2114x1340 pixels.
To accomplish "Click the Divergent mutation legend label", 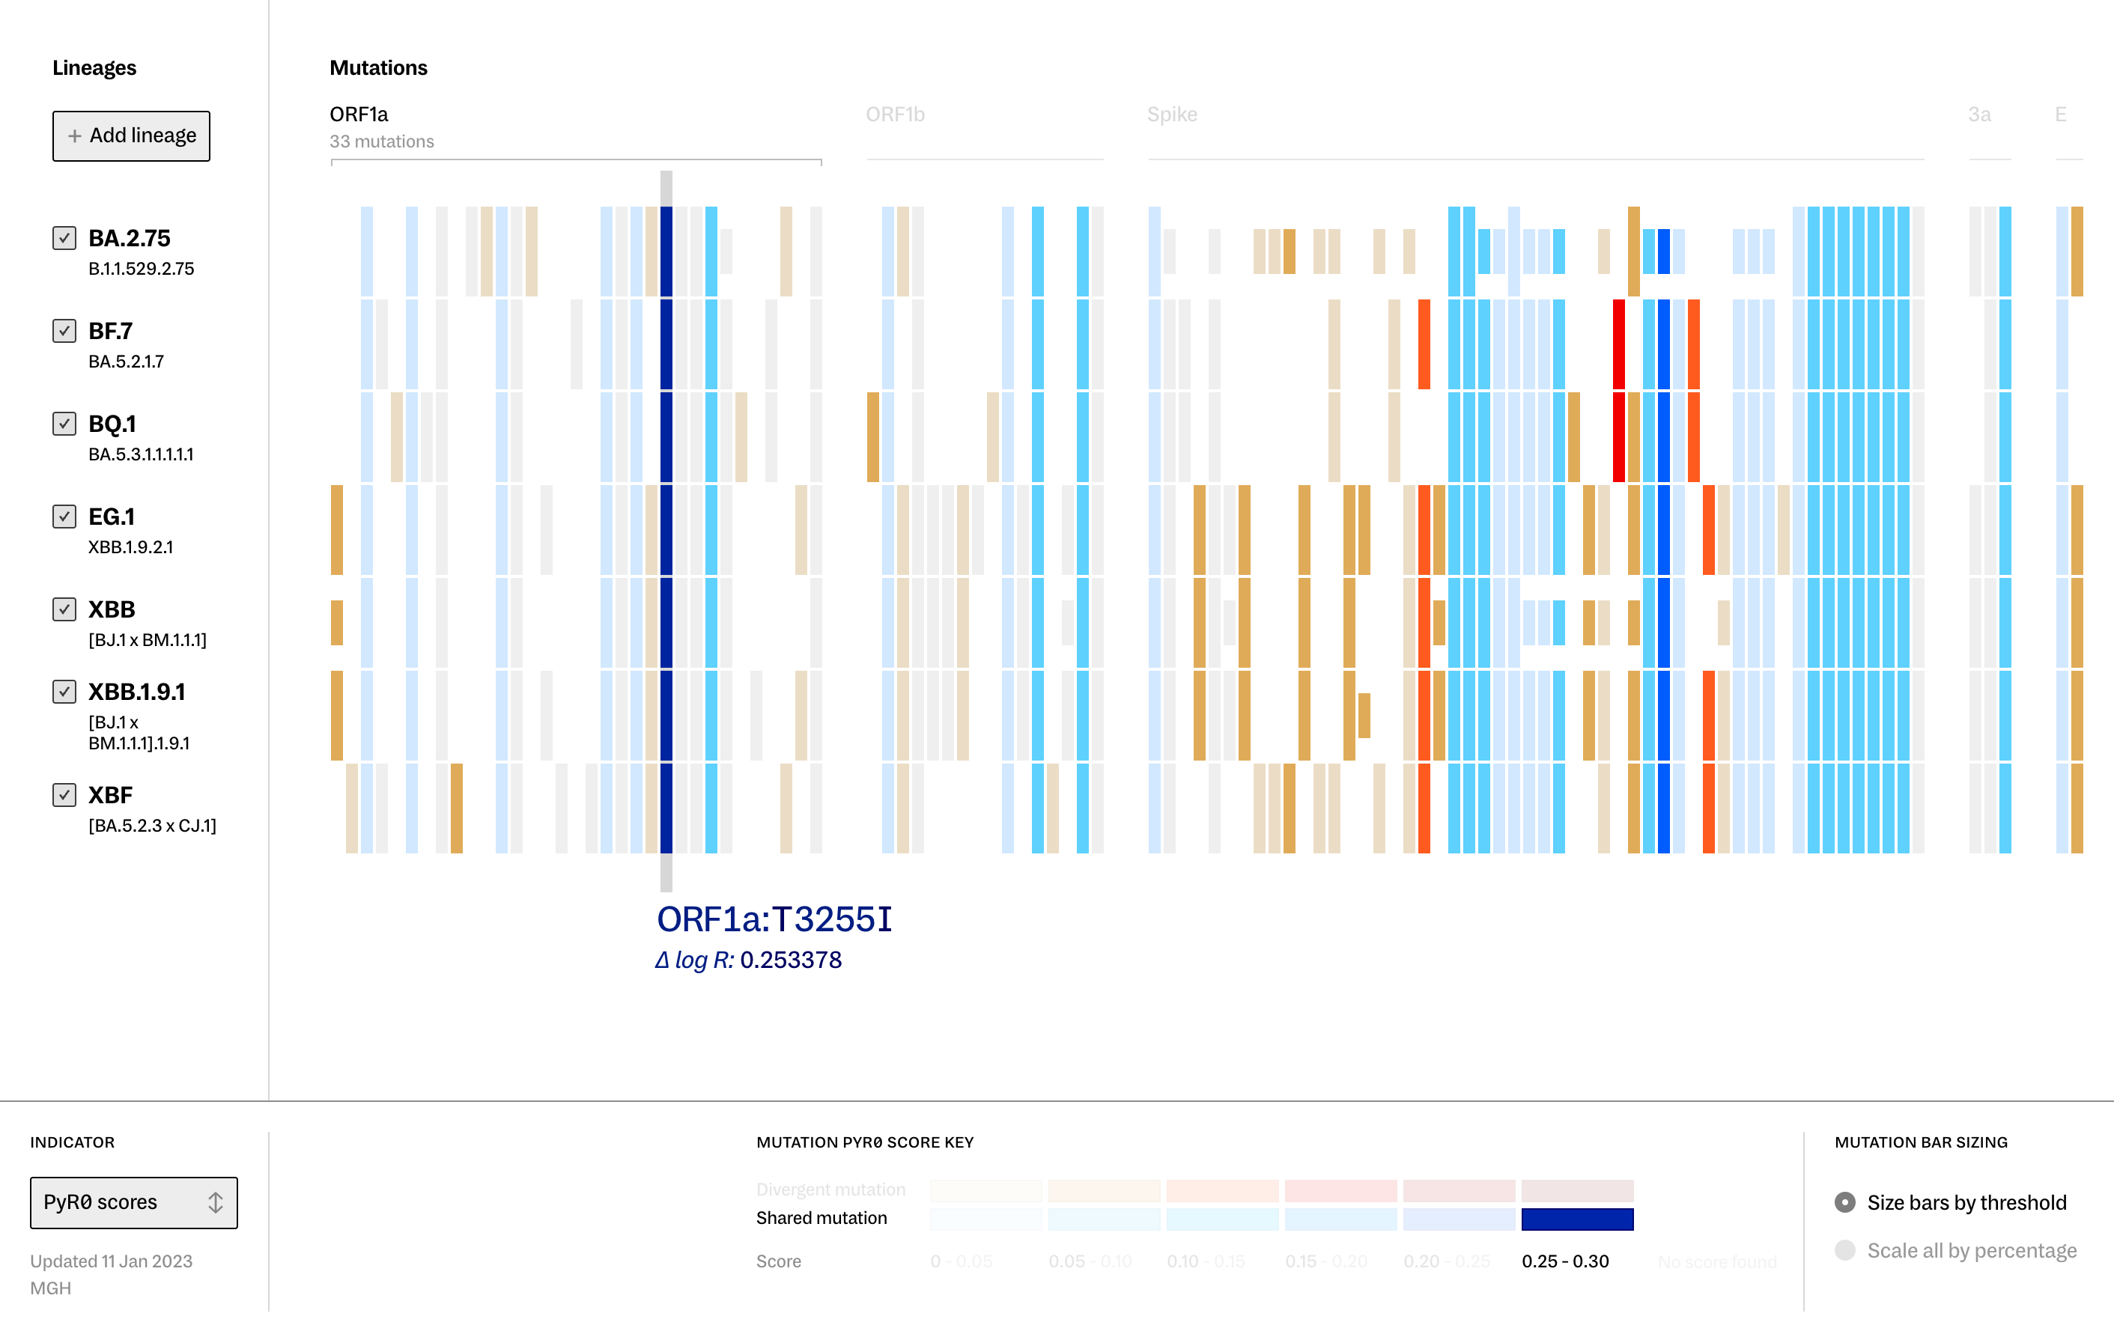I will point(830,1191).
